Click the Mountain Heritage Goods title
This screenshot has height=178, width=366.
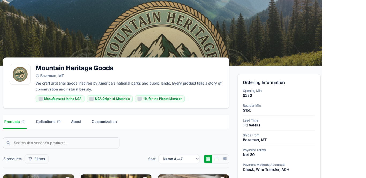coord(74,68)
